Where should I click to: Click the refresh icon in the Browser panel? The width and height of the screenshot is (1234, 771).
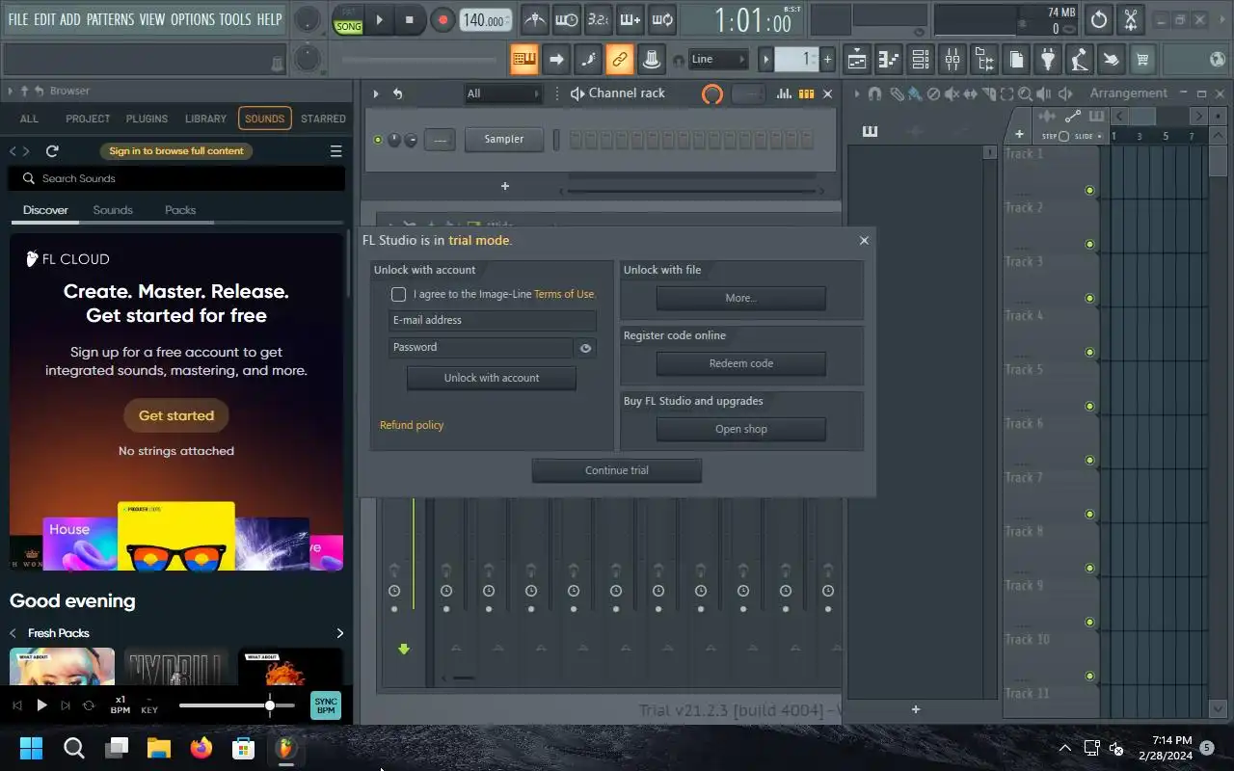click(x=52, y=151)
